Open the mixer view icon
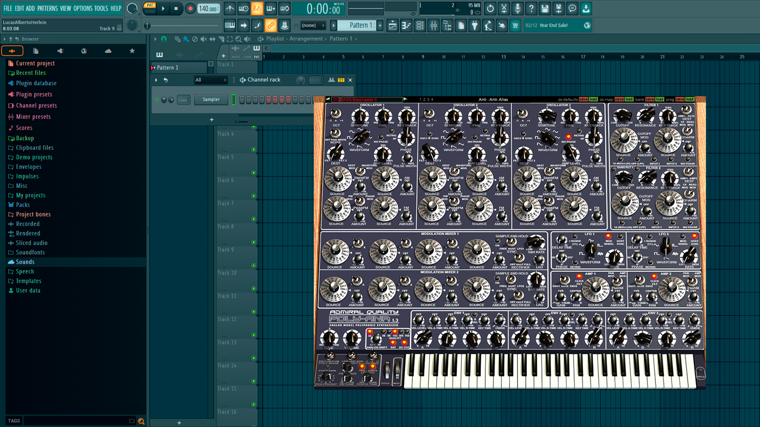 [x=433, y=25]
